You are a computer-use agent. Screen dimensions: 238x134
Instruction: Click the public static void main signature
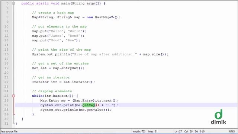point(63,3)
